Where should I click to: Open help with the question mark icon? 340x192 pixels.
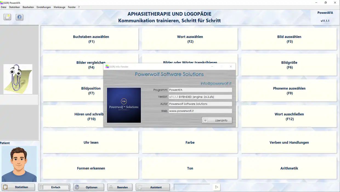point(19,17)
